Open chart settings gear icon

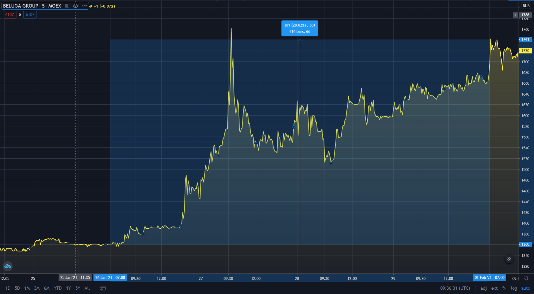click(x=526, y=278)
